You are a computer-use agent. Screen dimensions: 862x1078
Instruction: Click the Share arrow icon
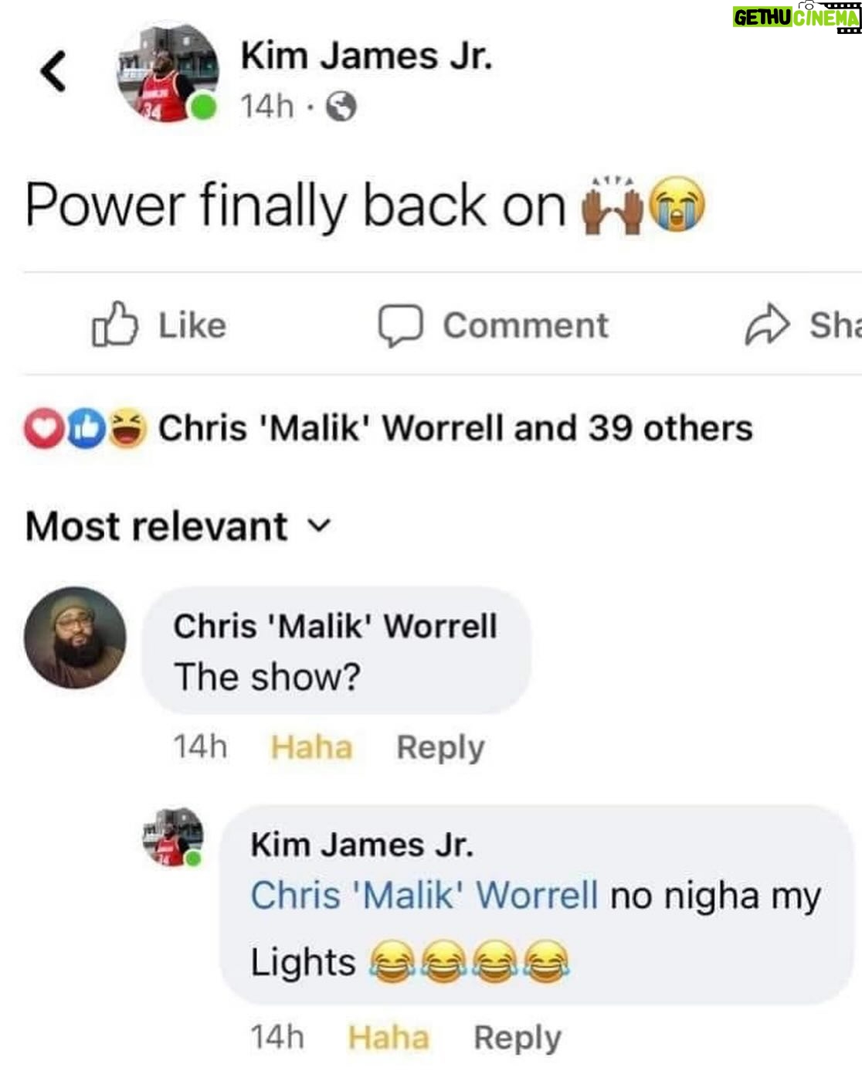(767, 325)
